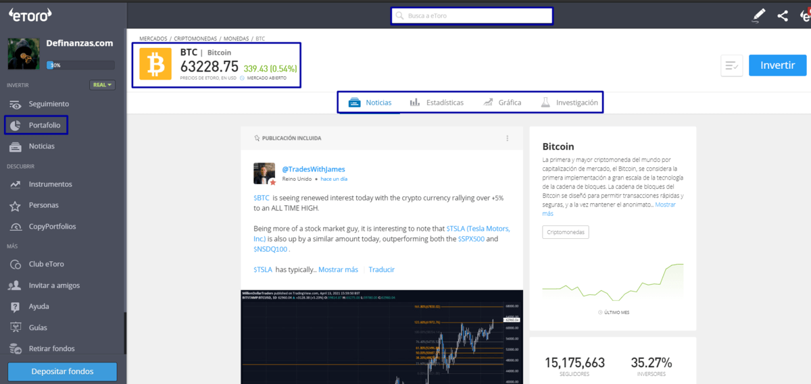Click the eToro logo

tap(31, 16)
